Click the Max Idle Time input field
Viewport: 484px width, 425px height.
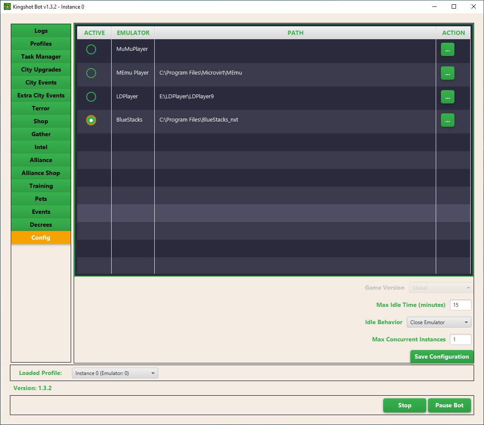pyautogui.click(x=460, y=305)
